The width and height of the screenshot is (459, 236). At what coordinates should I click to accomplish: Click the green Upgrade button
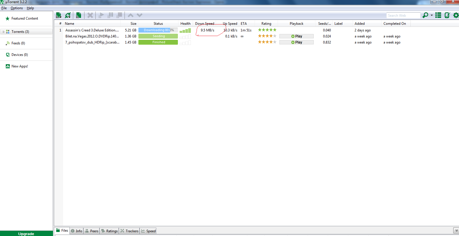(26, 233)
